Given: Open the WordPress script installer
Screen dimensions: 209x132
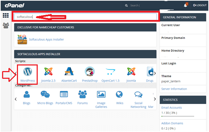Looking at the screenshot, I should coord(27,75).
